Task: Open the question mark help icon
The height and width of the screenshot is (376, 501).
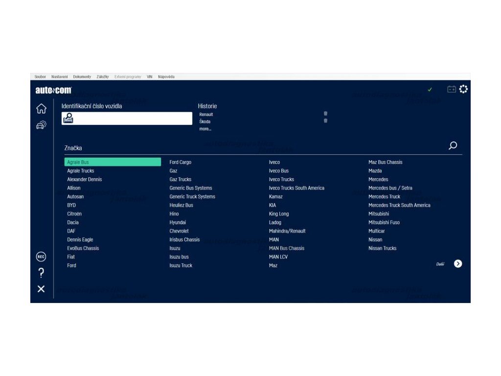Action: (x=41, y=273)
